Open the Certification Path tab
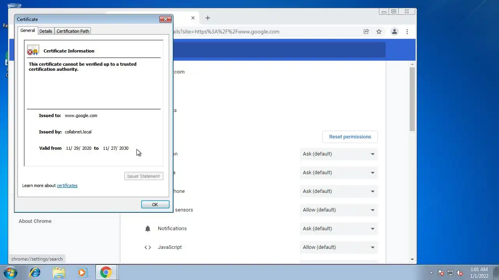Image resolution: width=499 pixels, height=280 pixels. (x=73, y=31)
